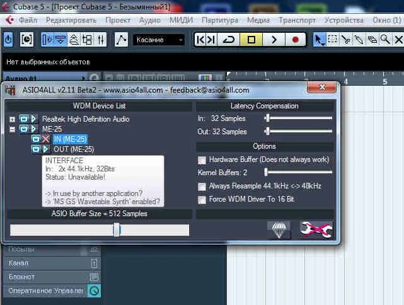Screen dimensions: 404x305
Task: Toggle the Show Event Infoline button
Action: (61, 40)
